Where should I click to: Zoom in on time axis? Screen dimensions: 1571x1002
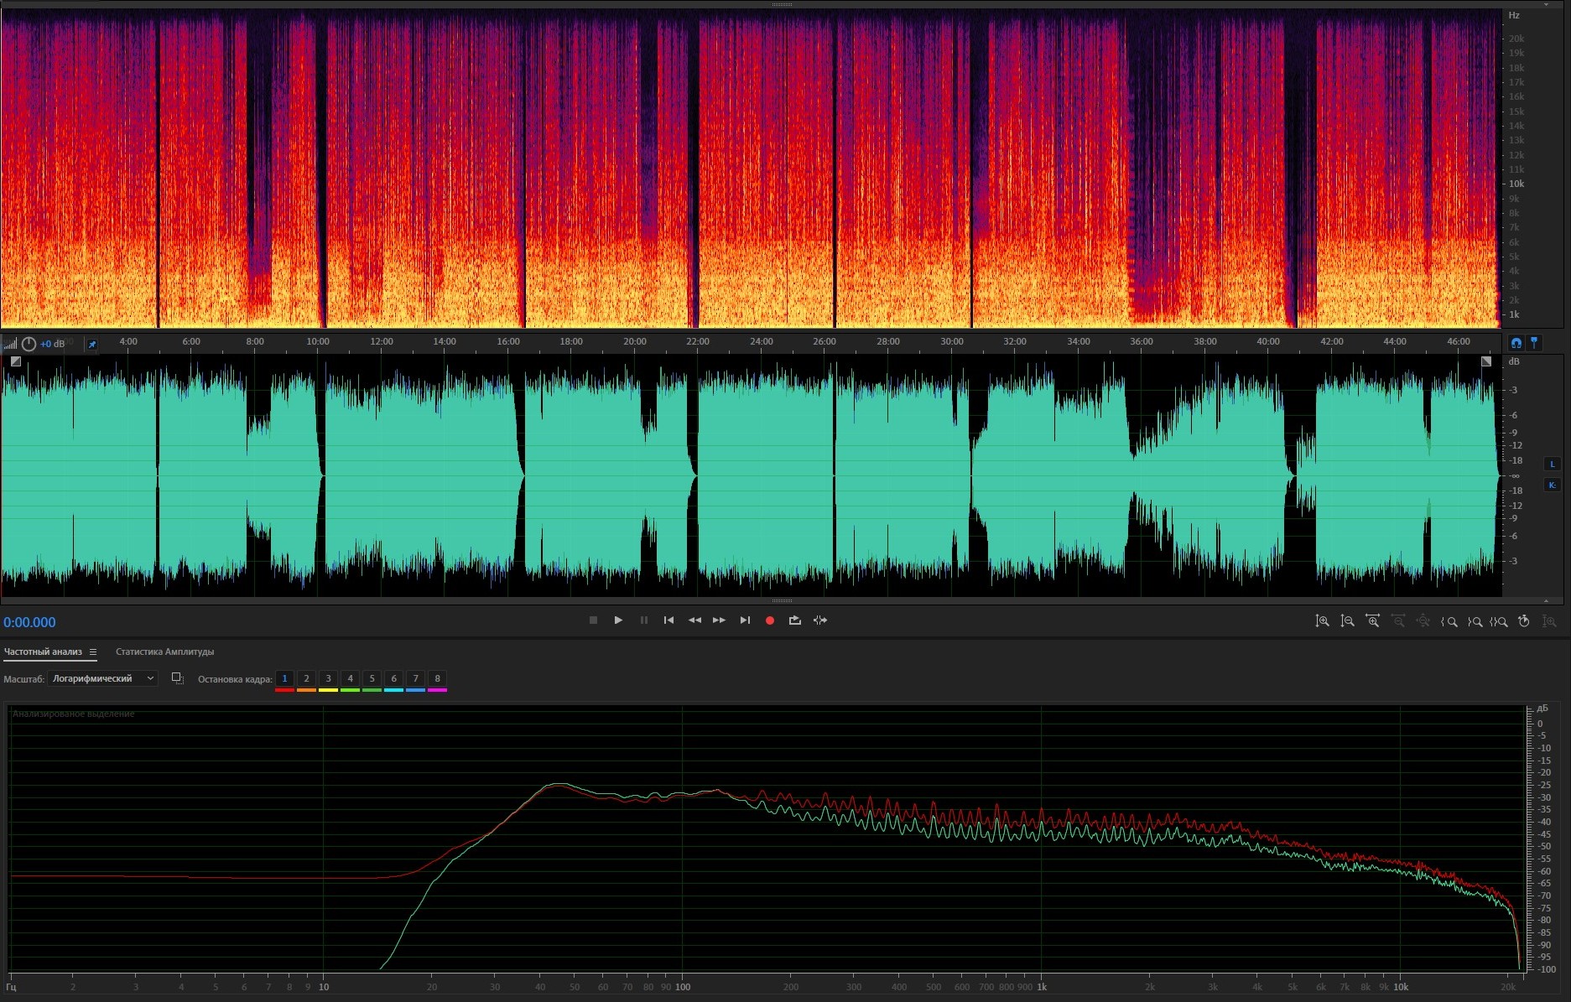tap(1372, 621)
